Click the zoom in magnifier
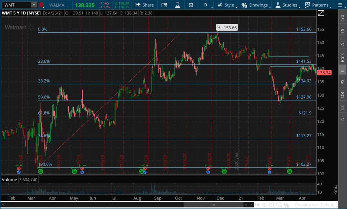 tap(272, 205)
